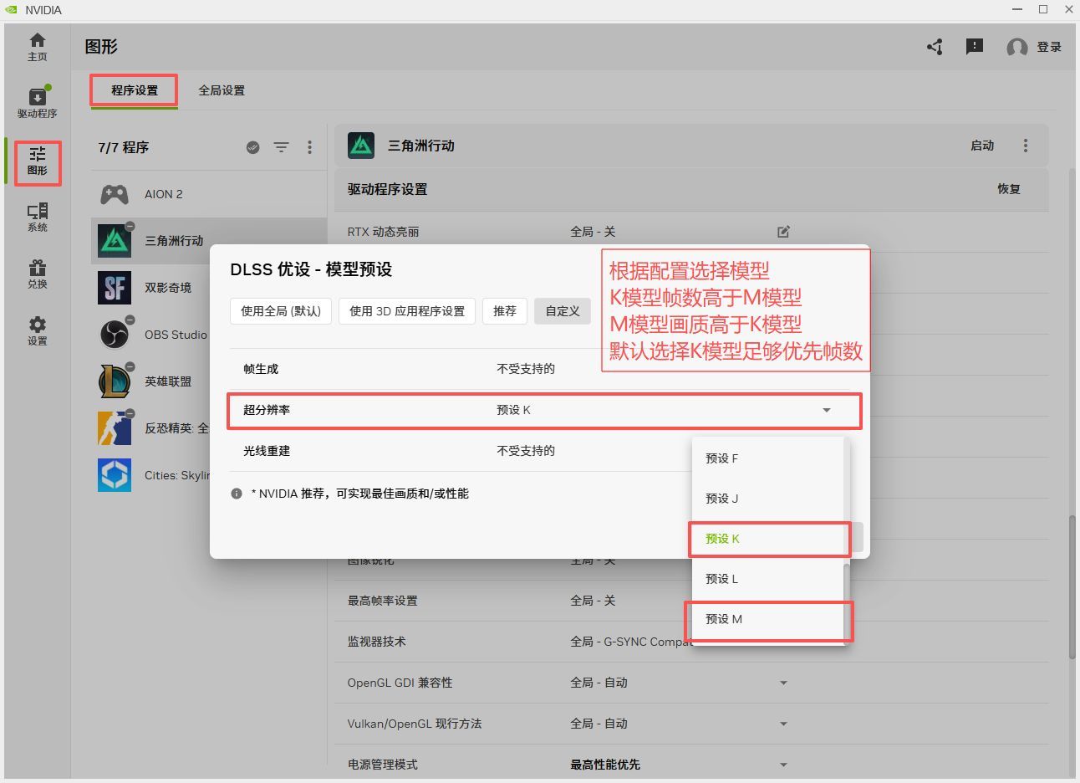
Task: Click the 英雄联盟 League icon
Action: (x=115, y=381)
